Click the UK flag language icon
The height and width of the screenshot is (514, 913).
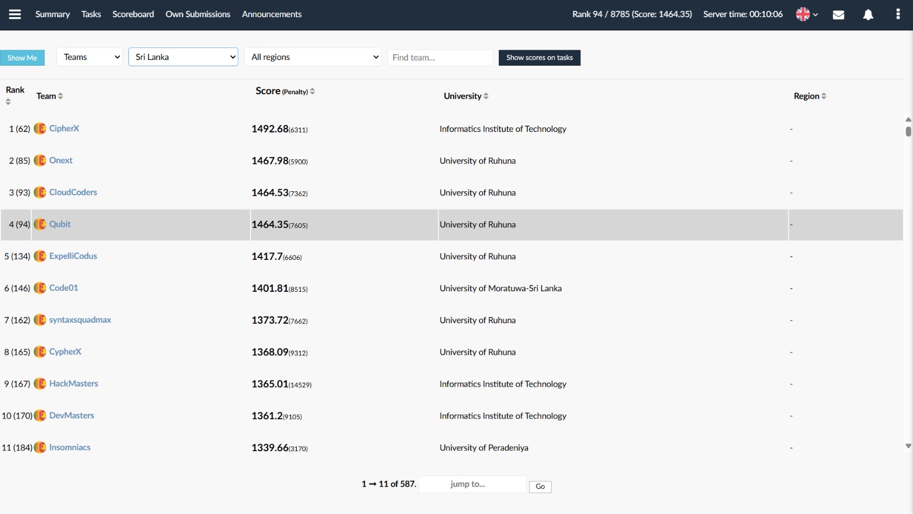pyautogui.click(x=803, y=14)
